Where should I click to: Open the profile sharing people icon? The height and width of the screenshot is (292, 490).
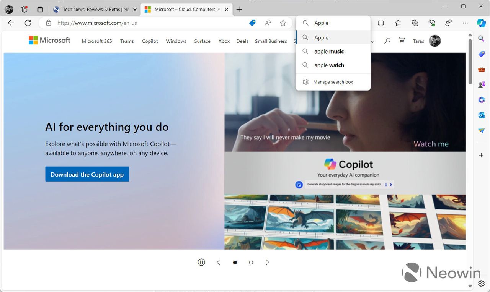coord(449,23)
